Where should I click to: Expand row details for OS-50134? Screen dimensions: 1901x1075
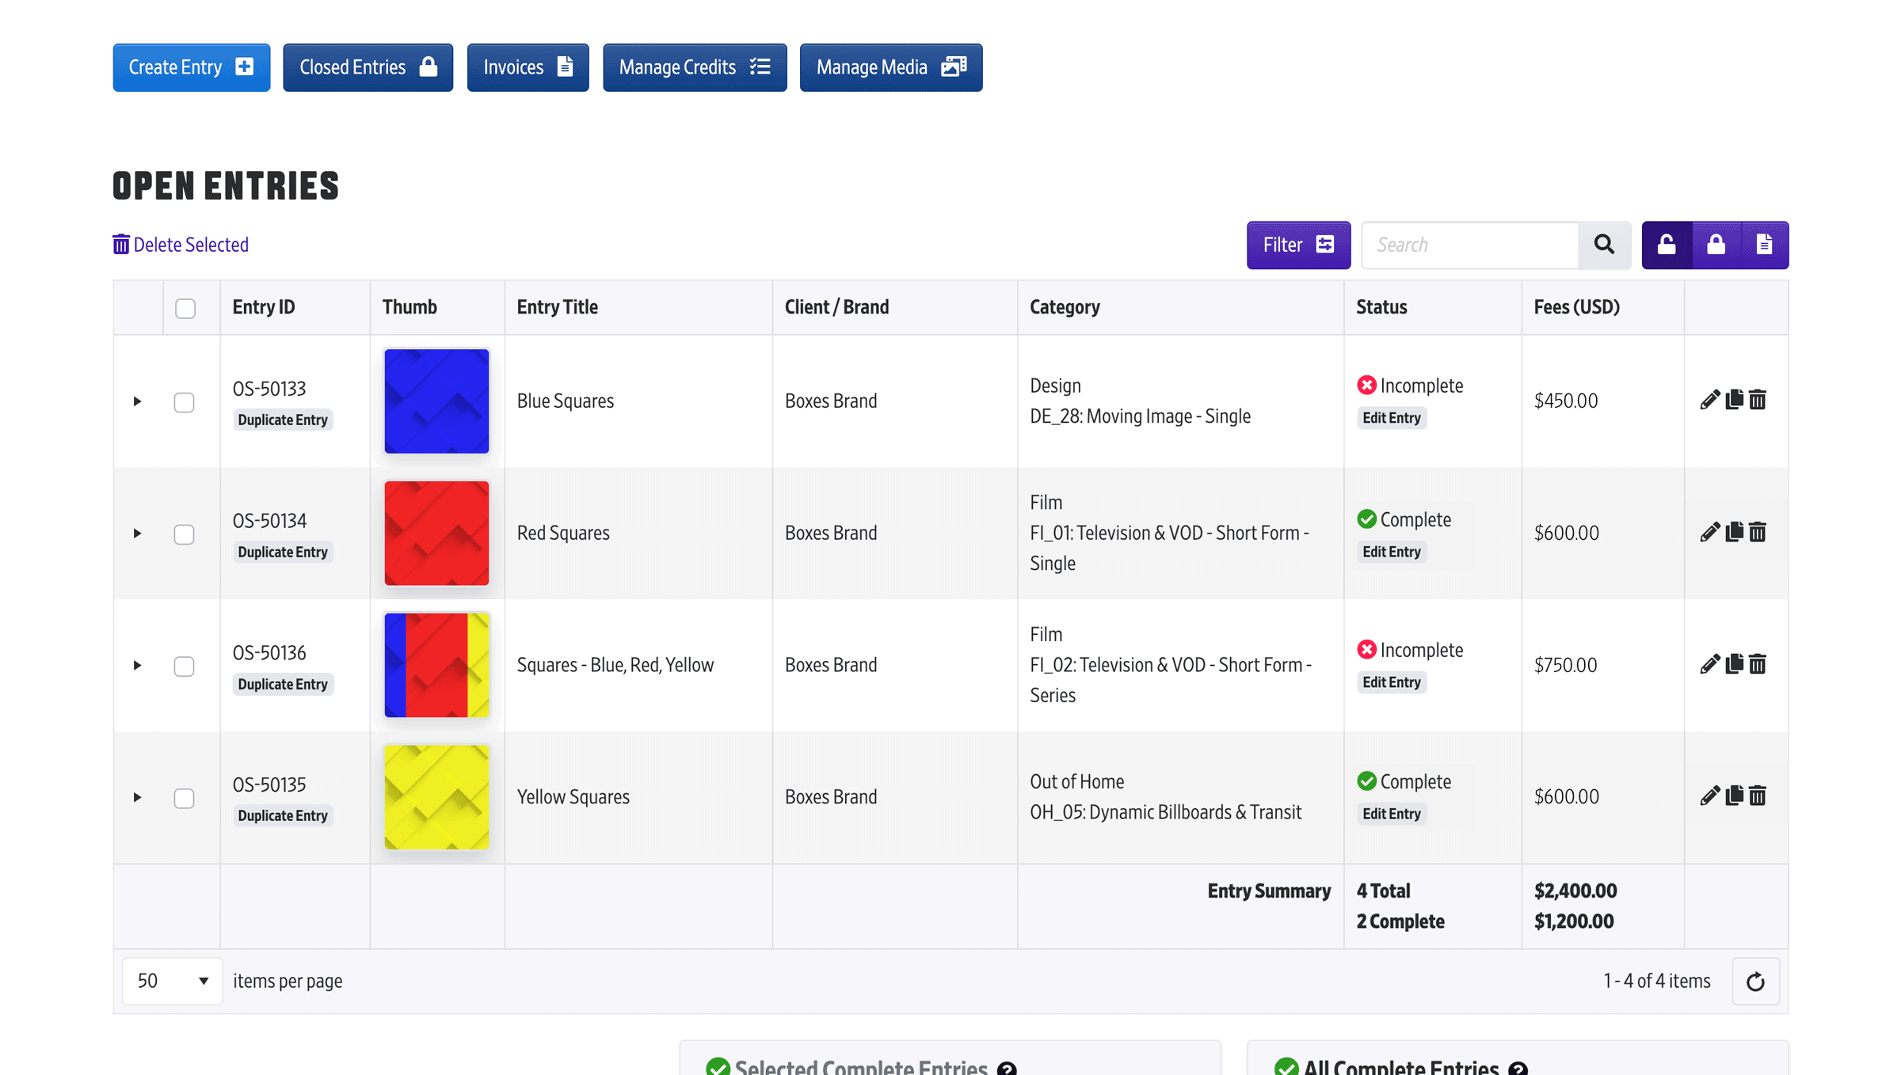pos(137,534)
